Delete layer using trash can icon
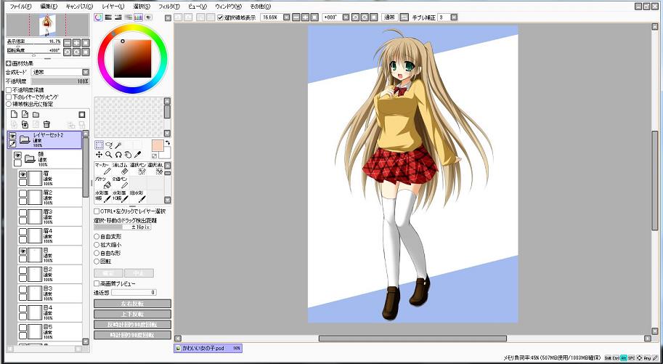663x364 pixels. (46, 125)
